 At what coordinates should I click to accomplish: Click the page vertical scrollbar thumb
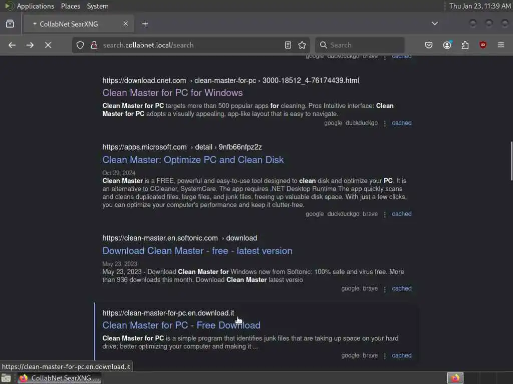click(x=511, y=160)
